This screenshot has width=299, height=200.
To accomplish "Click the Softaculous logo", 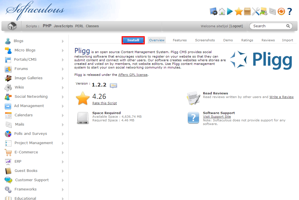I will click(35, 10).
